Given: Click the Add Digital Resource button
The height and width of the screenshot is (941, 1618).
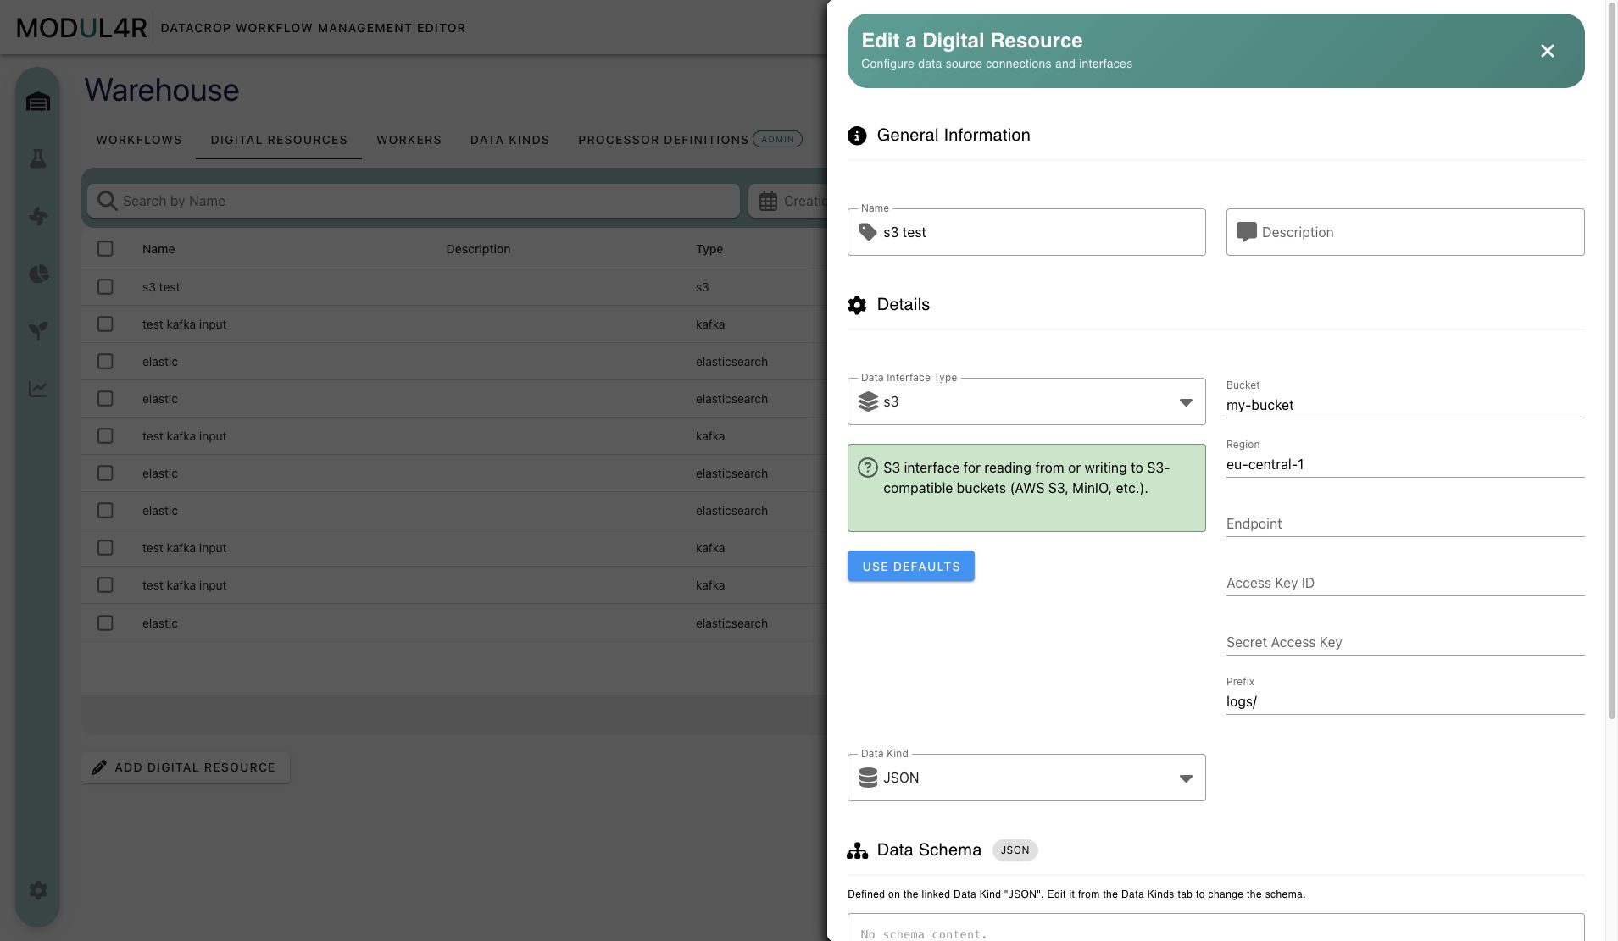Looking at the screenshot, I should (186, 767).
